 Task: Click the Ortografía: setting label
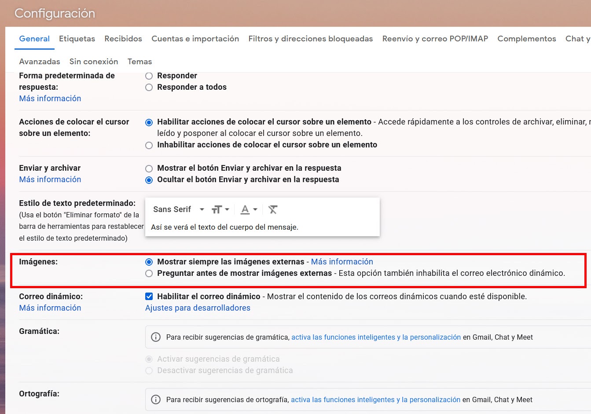pos(39,394)
